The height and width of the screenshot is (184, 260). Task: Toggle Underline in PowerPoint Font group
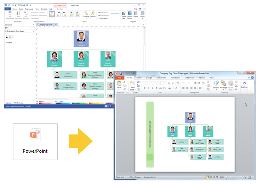click(x=153, y=88)
